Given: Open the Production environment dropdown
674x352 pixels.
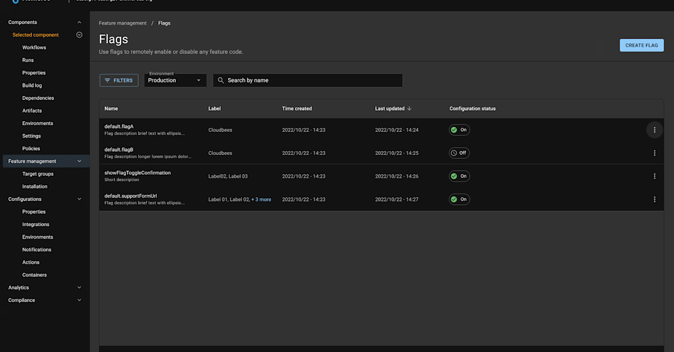Looking at the screenshot, I should 175,80.
